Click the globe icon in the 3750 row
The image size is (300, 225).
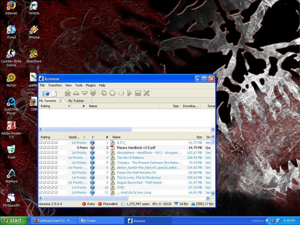(92, 187)
